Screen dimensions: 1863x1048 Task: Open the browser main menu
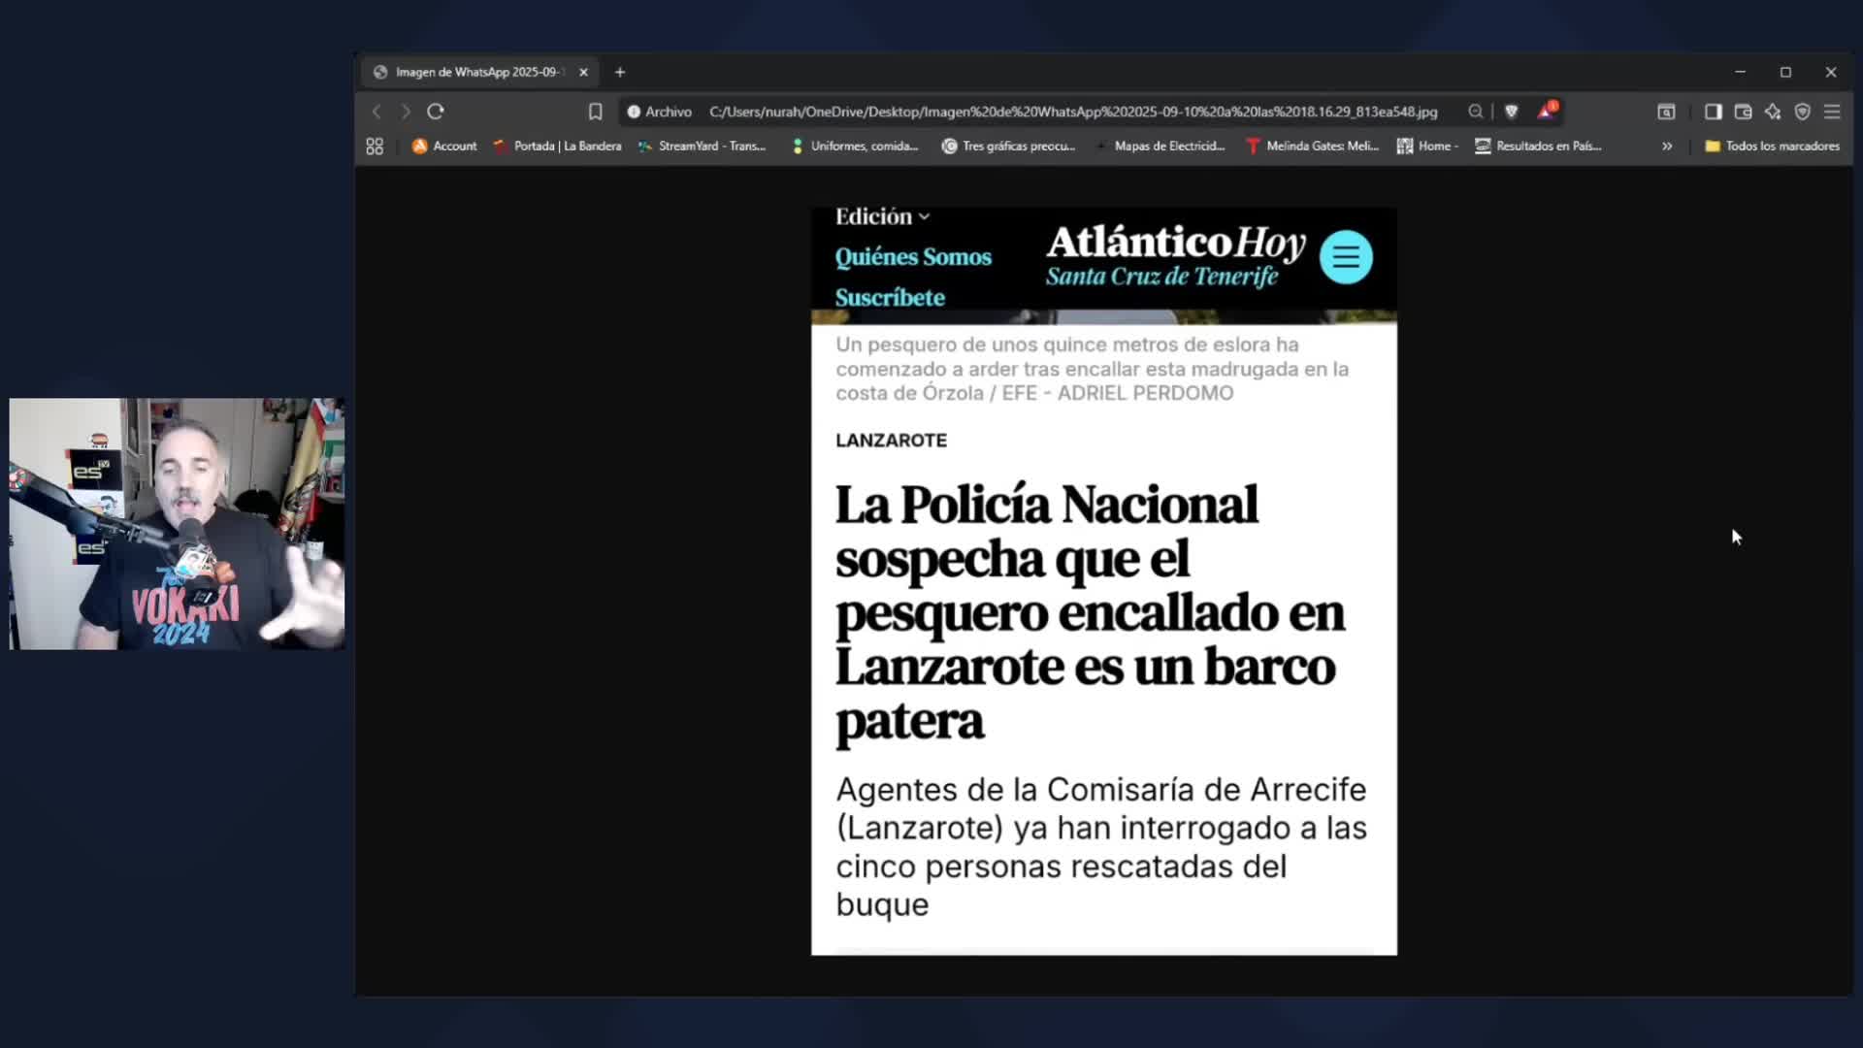pyautogui.click(x=1832, y=112)
